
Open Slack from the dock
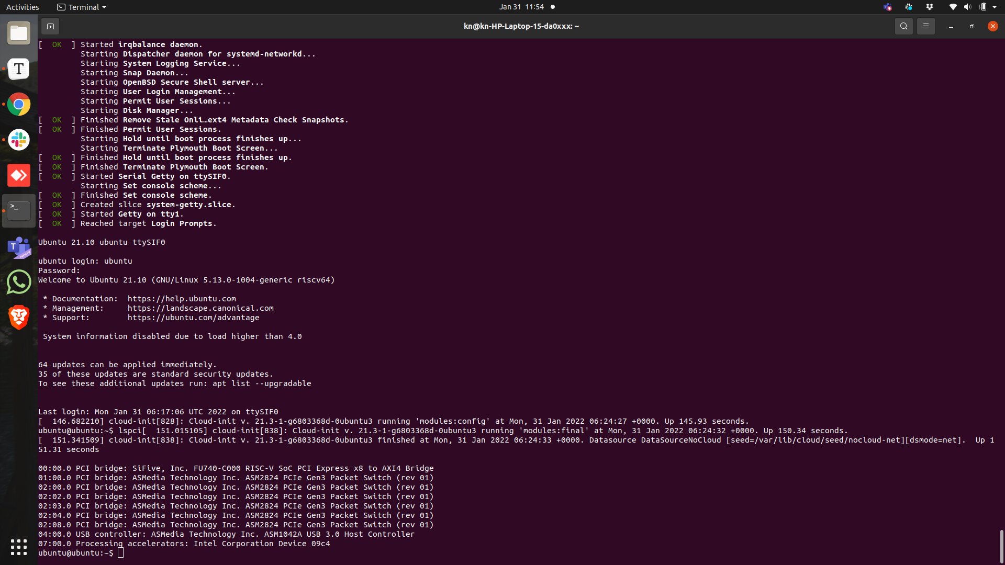point(19,140)
